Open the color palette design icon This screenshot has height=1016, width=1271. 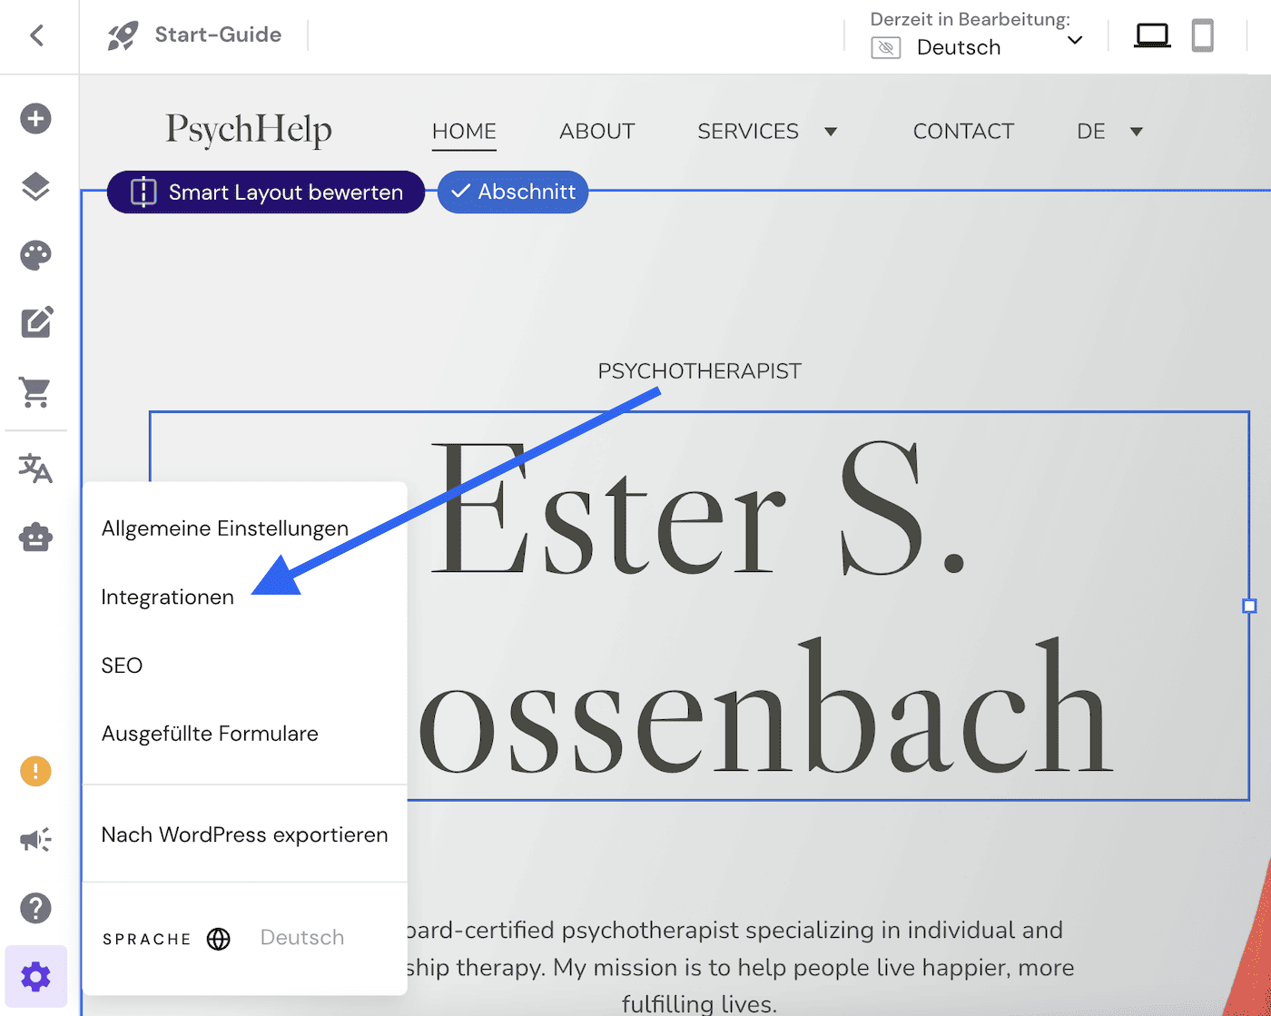[35, 255]
